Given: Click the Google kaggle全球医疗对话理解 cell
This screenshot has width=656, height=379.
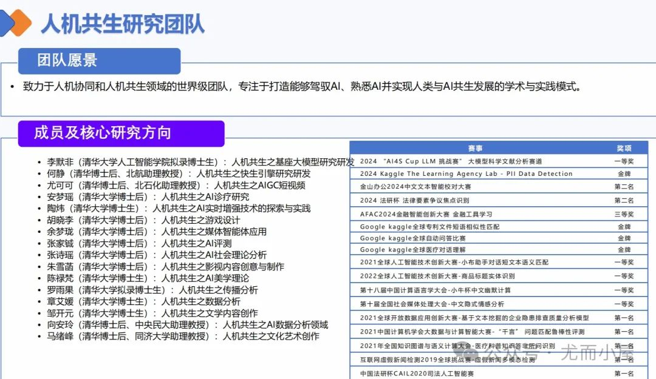Looking at the screenshot, I should tap(412, 250).
